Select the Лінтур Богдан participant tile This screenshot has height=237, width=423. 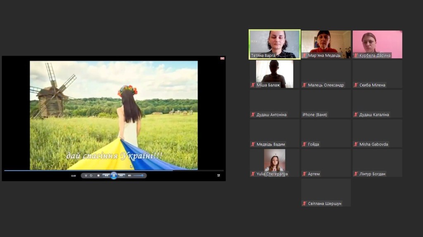pyautogui.click(x=377, y=163)
